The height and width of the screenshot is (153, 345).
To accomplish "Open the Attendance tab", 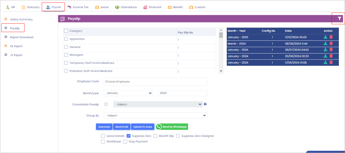I will pyautogui.click(x=126, y=7).
